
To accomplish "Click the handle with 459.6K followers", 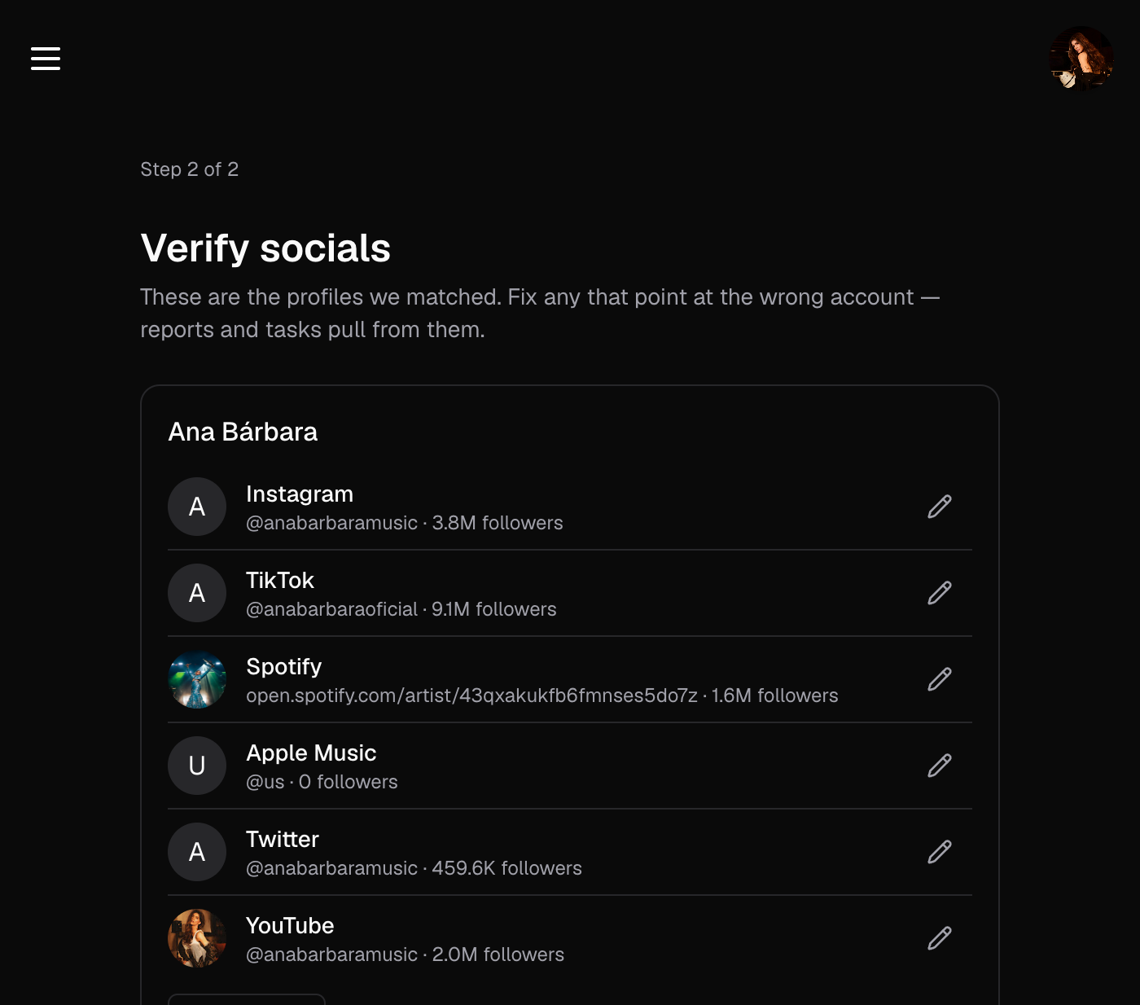I will [414, 868].
